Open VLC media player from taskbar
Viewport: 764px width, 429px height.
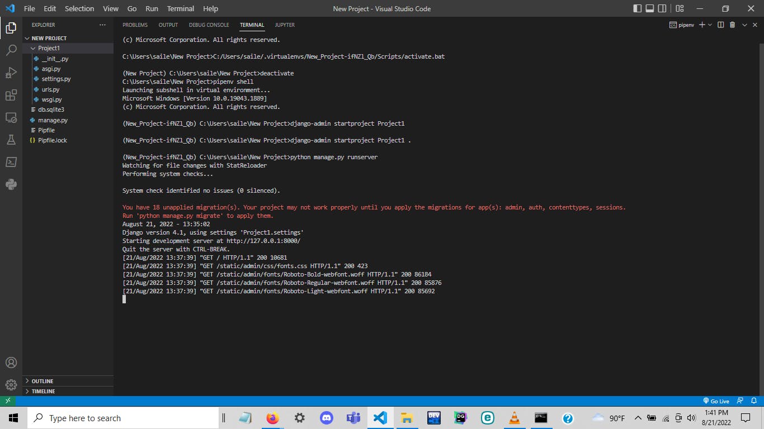click(514, 418)
